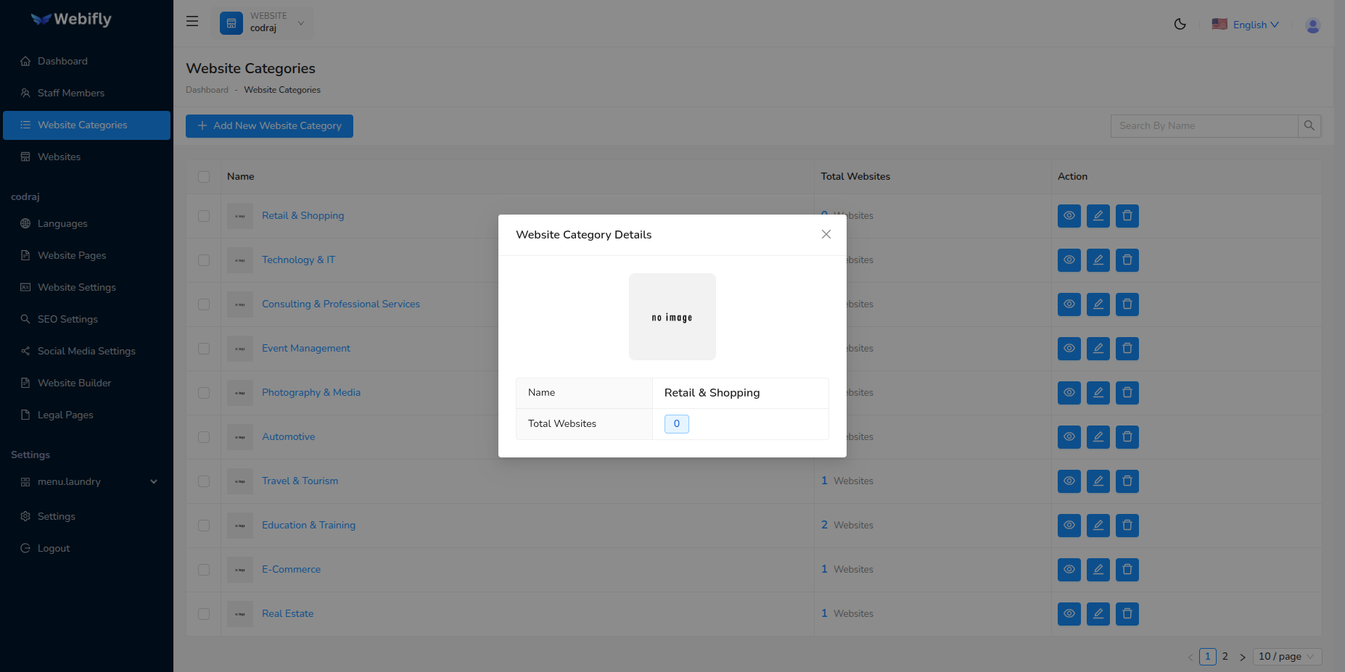Delete the Real Estate category
Viewport: 1345px width, 672px height.
[1127, 613]
